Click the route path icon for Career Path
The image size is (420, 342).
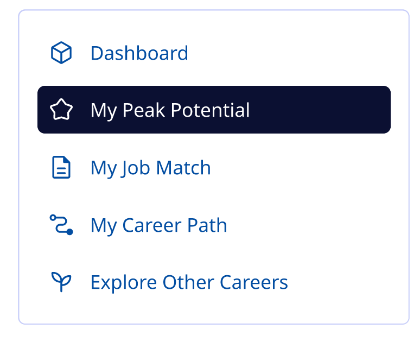(x=61, y=225)
